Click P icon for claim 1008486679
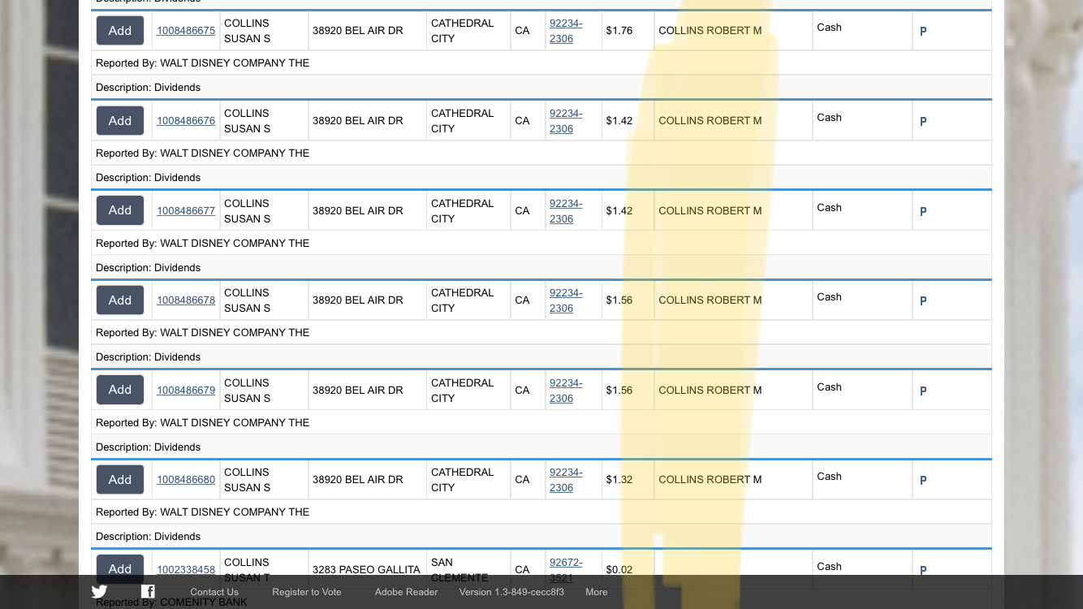Screen dimensions: 1083x609 pos(923,391)
